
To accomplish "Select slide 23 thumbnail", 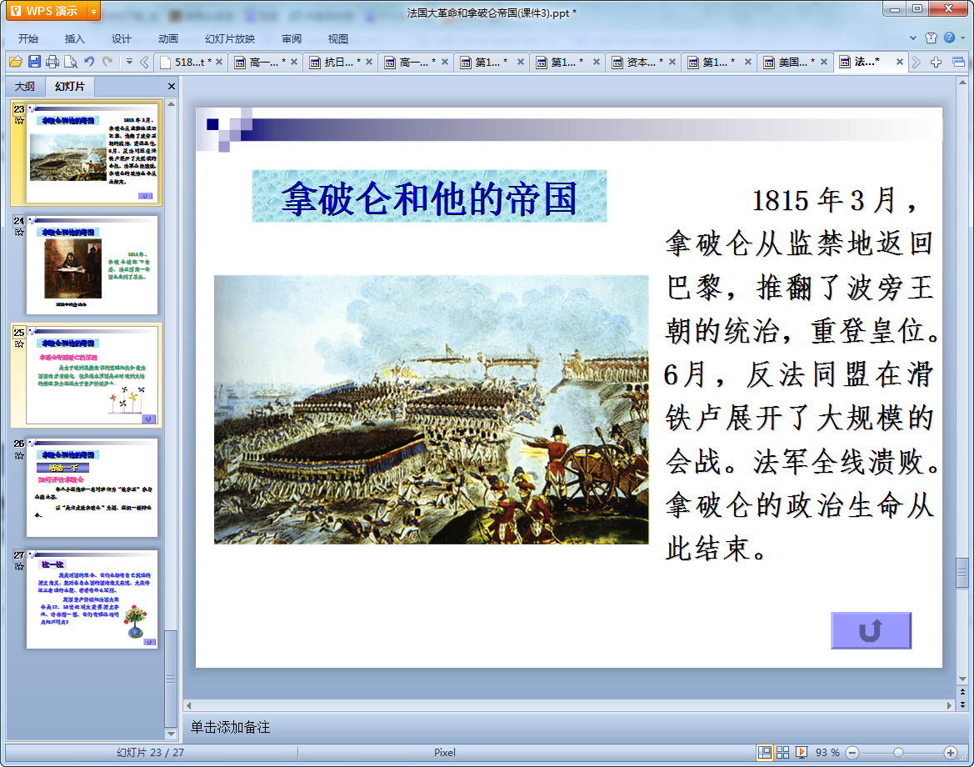I will click(92, 153).
